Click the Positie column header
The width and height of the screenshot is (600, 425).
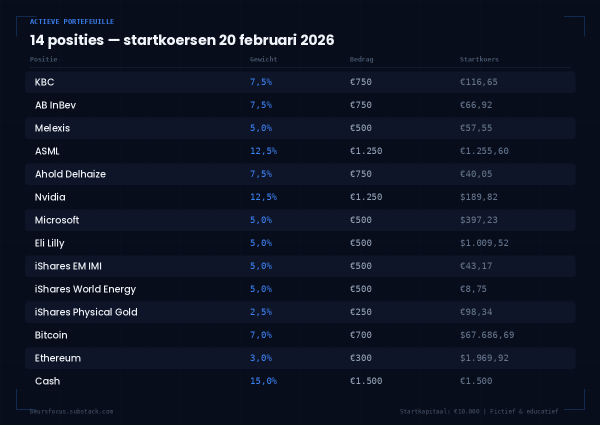tap(43, 59)
